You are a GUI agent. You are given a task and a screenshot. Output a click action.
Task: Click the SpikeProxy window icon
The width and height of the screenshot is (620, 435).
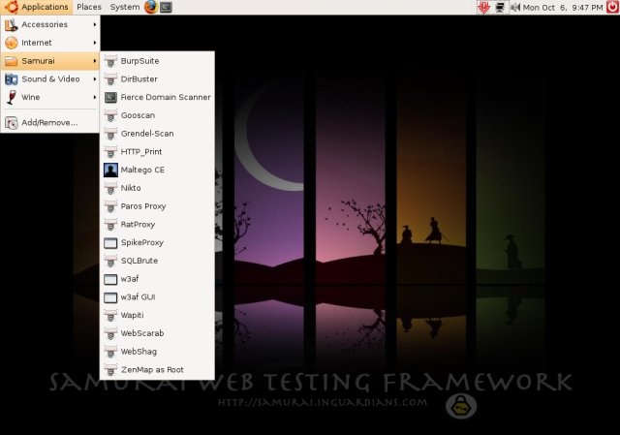coord(110,243)
